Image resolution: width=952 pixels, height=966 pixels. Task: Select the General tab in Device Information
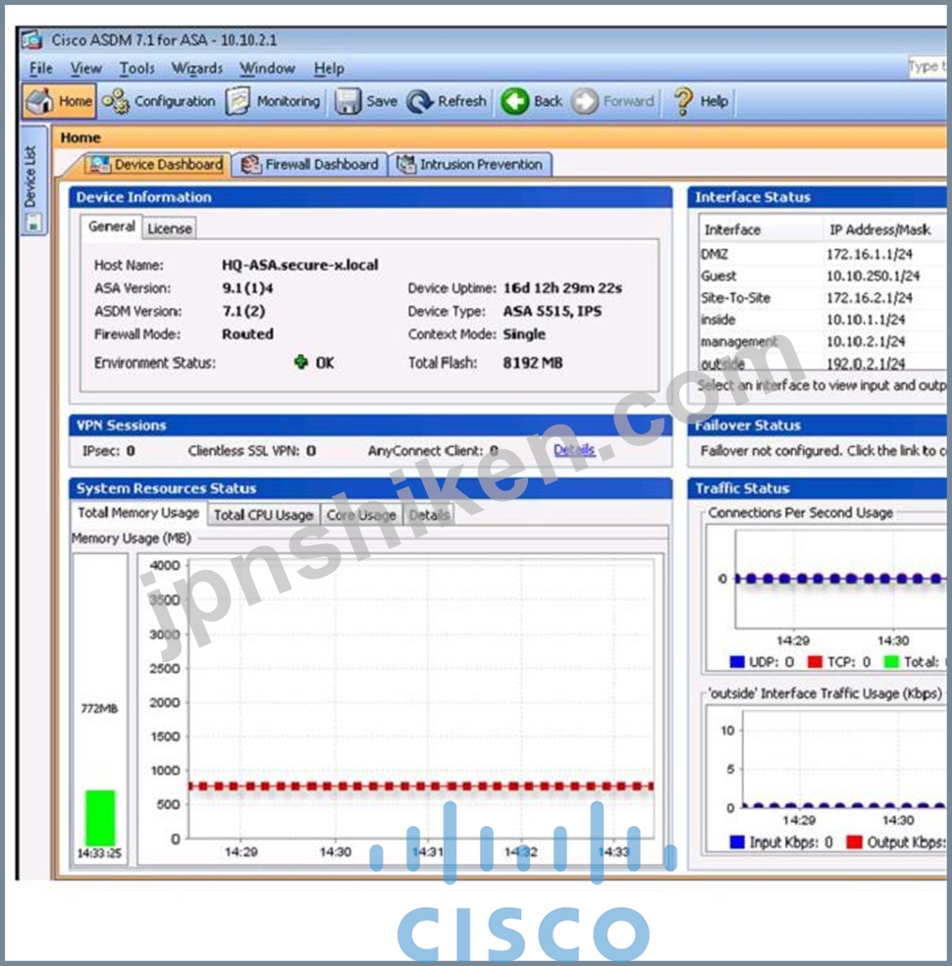112,227
